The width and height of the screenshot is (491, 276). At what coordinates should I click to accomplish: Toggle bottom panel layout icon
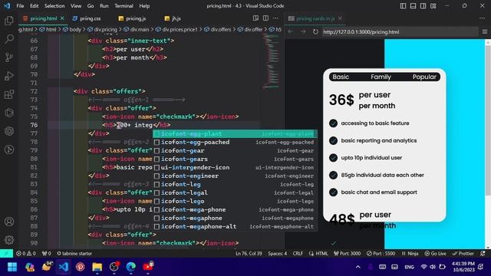(413, 6)
